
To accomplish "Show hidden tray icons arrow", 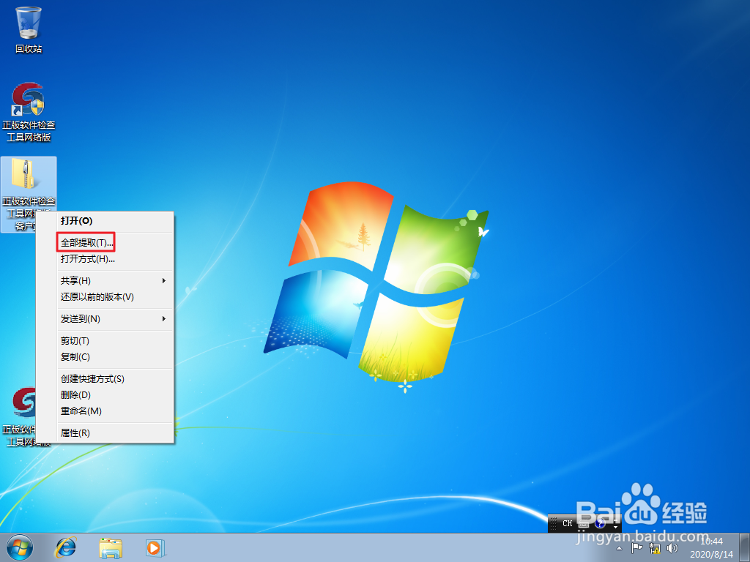I will point(620,549).
